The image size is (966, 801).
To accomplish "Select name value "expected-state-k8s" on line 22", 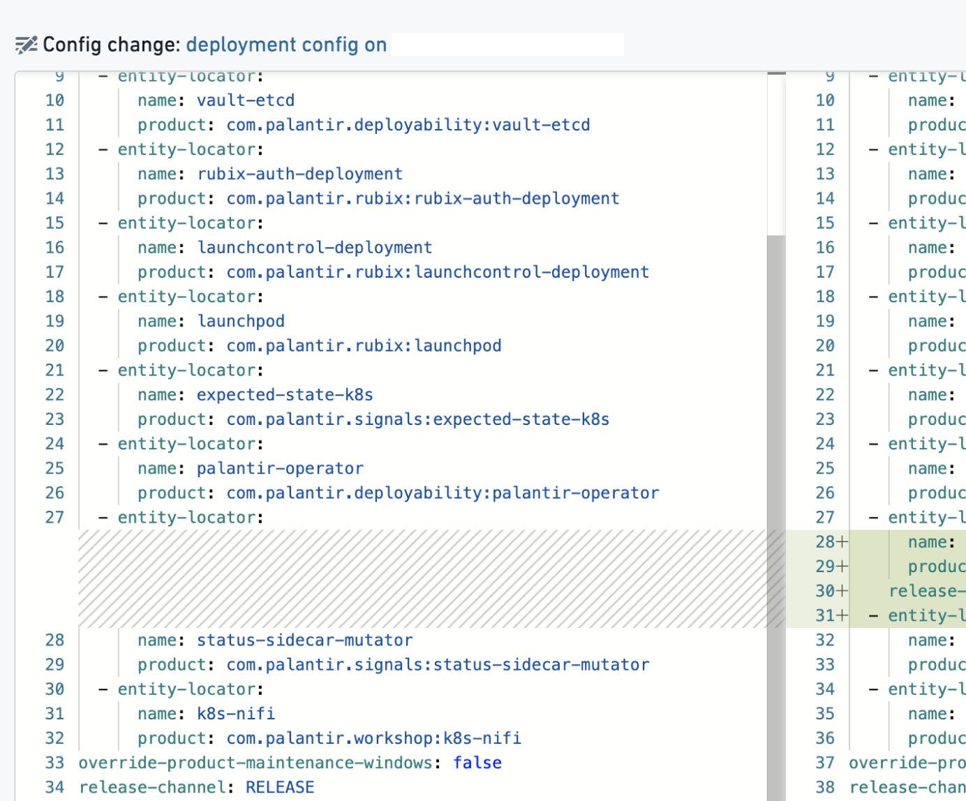I will click(x=285, y=395).
